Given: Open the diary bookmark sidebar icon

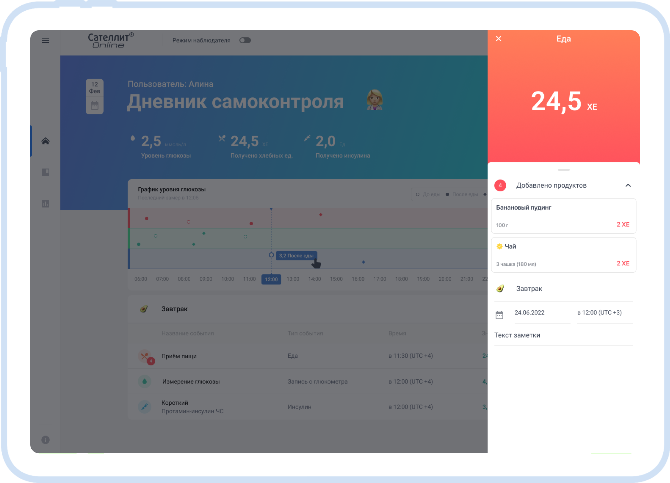Looking at the screenshot, I should pyautogui.click(x=45, y=172).
